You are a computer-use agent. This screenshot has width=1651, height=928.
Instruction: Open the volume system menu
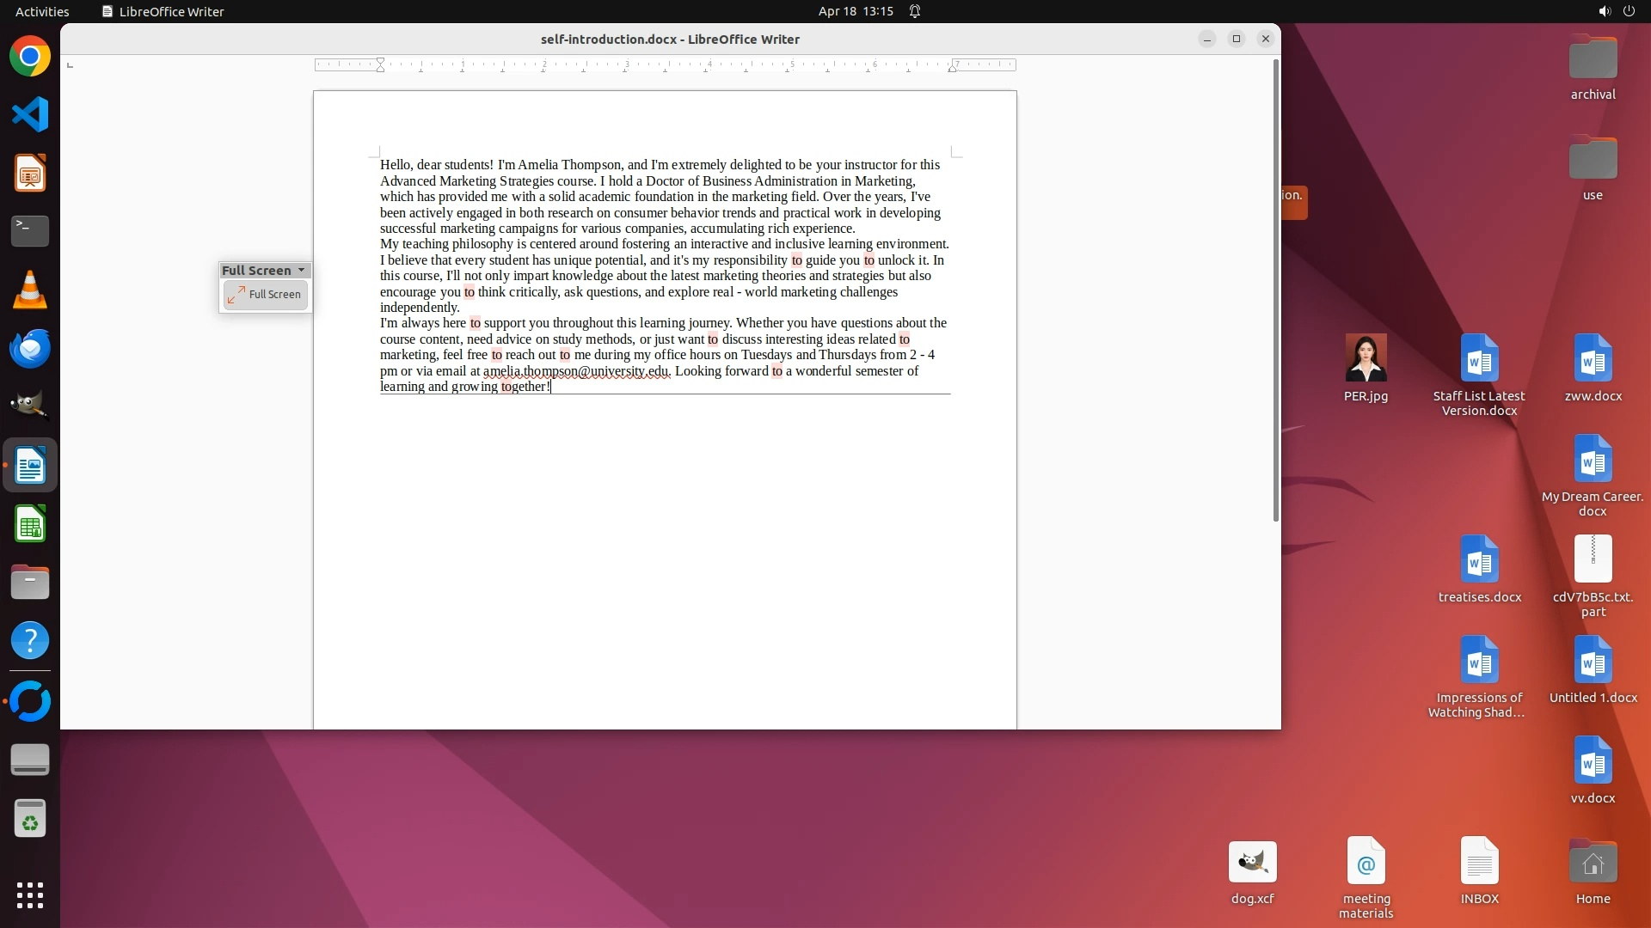coord(1604,11)
